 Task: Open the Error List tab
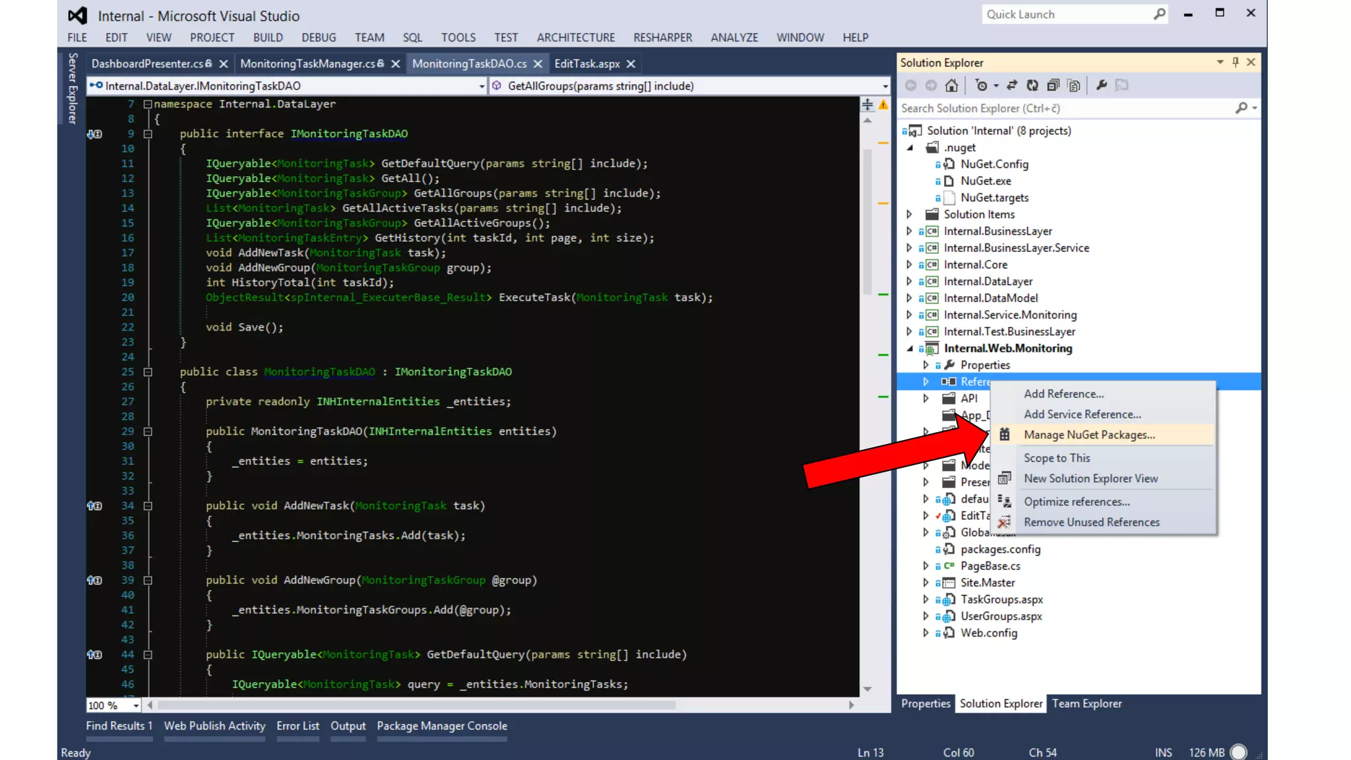298,726
